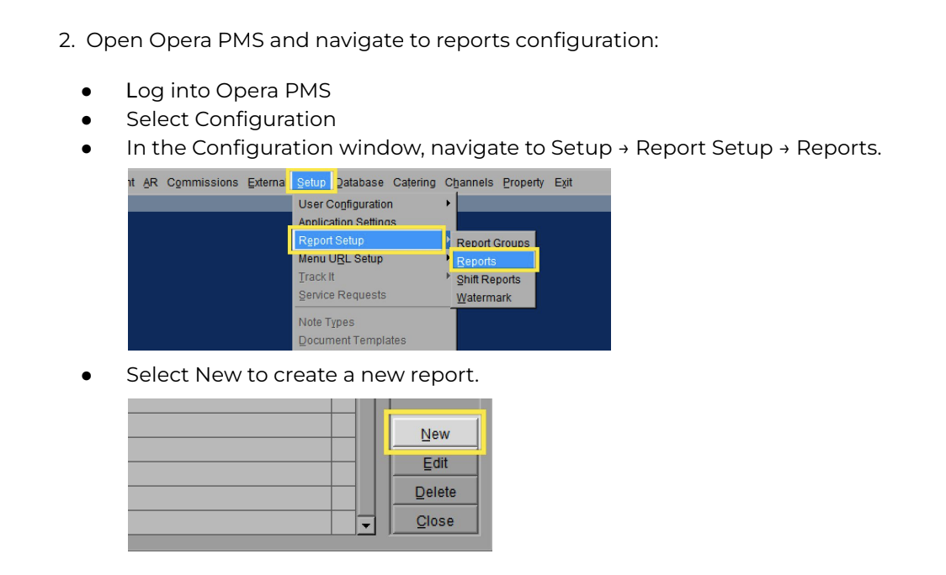Open the Database menu
Image resolution: width=946 pixels, height=575 pixels.
pos(360,182)
